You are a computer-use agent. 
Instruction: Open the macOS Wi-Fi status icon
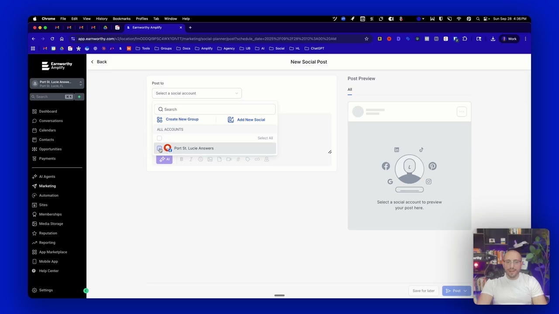click(x=459, y=19)
